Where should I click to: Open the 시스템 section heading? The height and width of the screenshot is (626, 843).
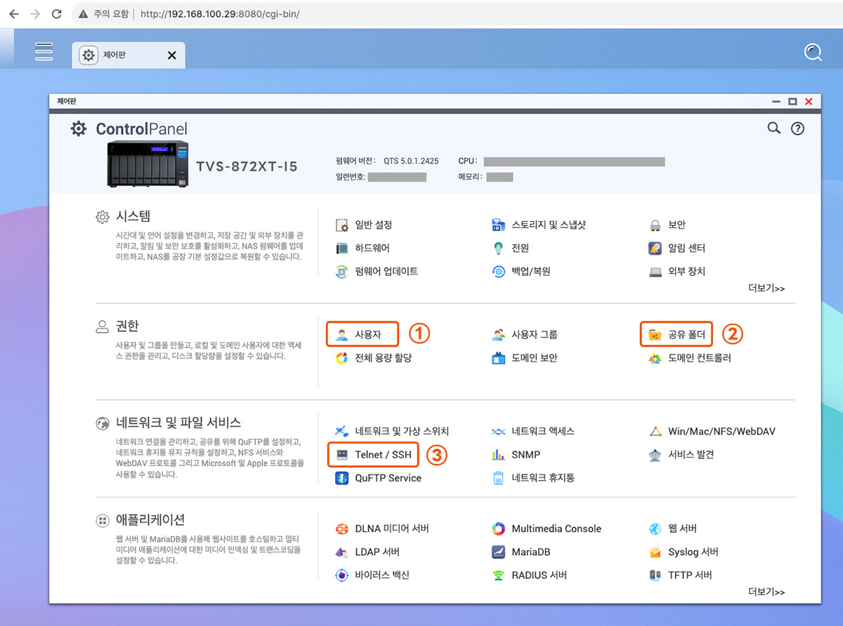tap(133, 216)
